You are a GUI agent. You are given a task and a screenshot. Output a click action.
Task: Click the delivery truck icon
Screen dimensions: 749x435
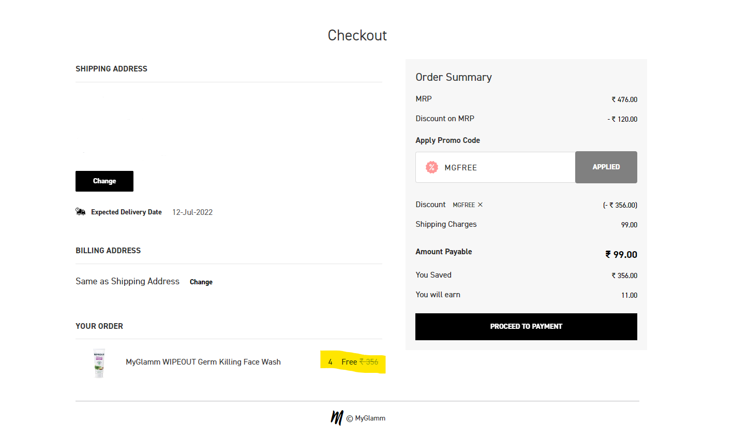click(x=80, y=212)
